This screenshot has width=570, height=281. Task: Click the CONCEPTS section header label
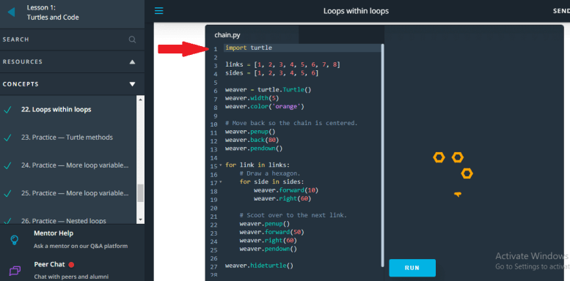tap(21, 84)
